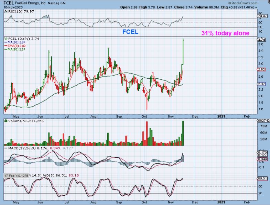
Task: Click the Aug label under the price chart
Action: (94, 117)
